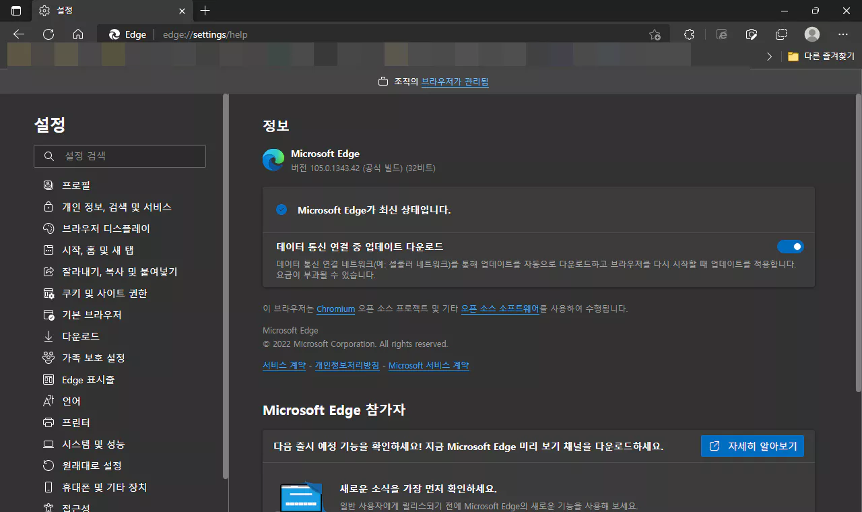Select the Edge 표시줄 icon in sidebar

point(48,379)
